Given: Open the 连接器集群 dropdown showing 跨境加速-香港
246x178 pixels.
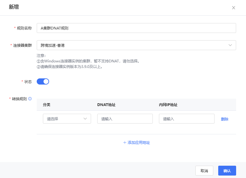Looking at the screenshot, I should pyautogui.click(x=136, y=45).
